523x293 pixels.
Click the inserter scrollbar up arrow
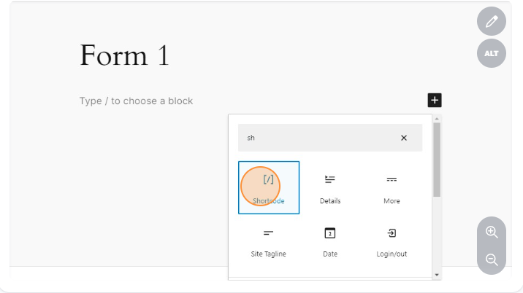tap(437, 118)
